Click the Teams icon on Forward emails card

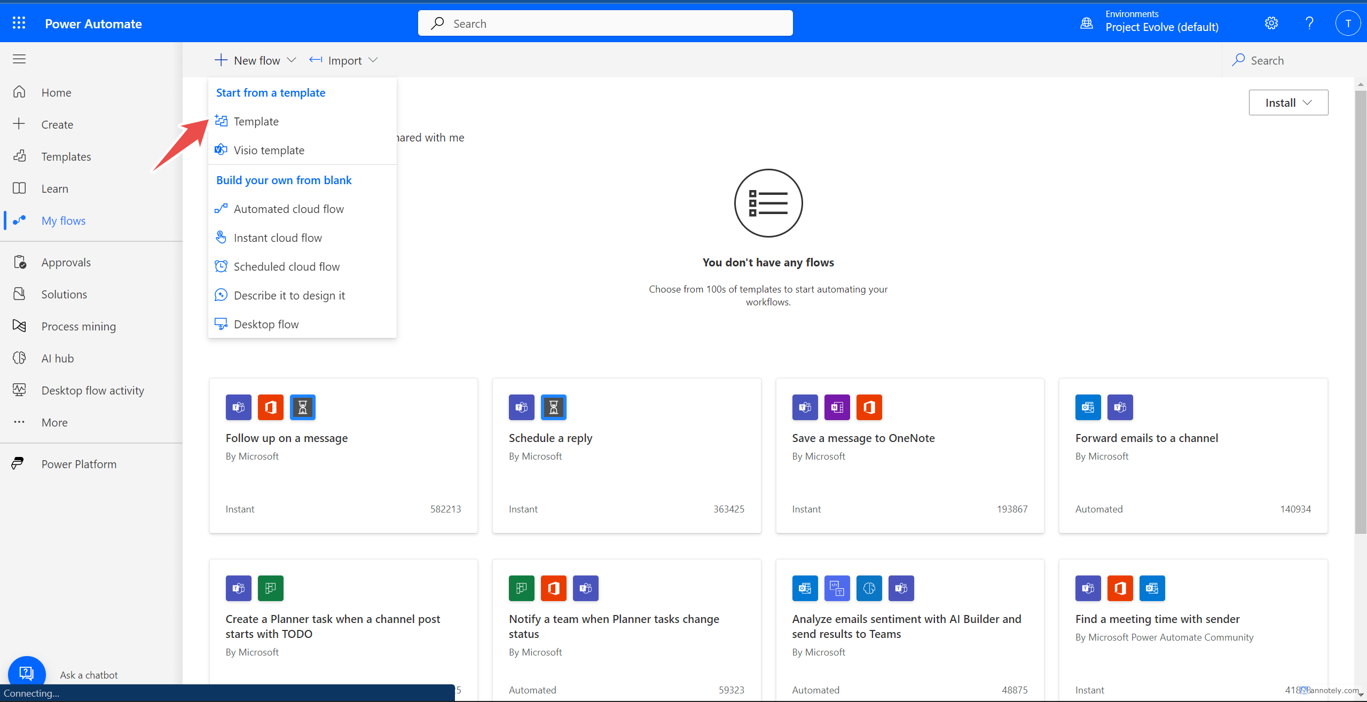[1120, 407]
